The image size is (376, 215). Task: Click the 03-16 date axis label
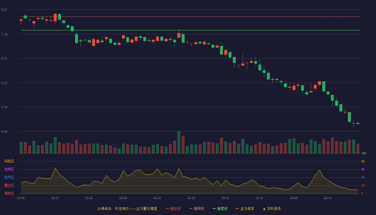click(55, 198)
